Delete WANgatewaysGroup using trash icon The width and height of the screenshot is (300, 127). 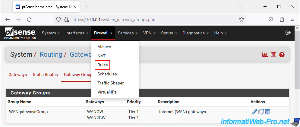[267, 112]
